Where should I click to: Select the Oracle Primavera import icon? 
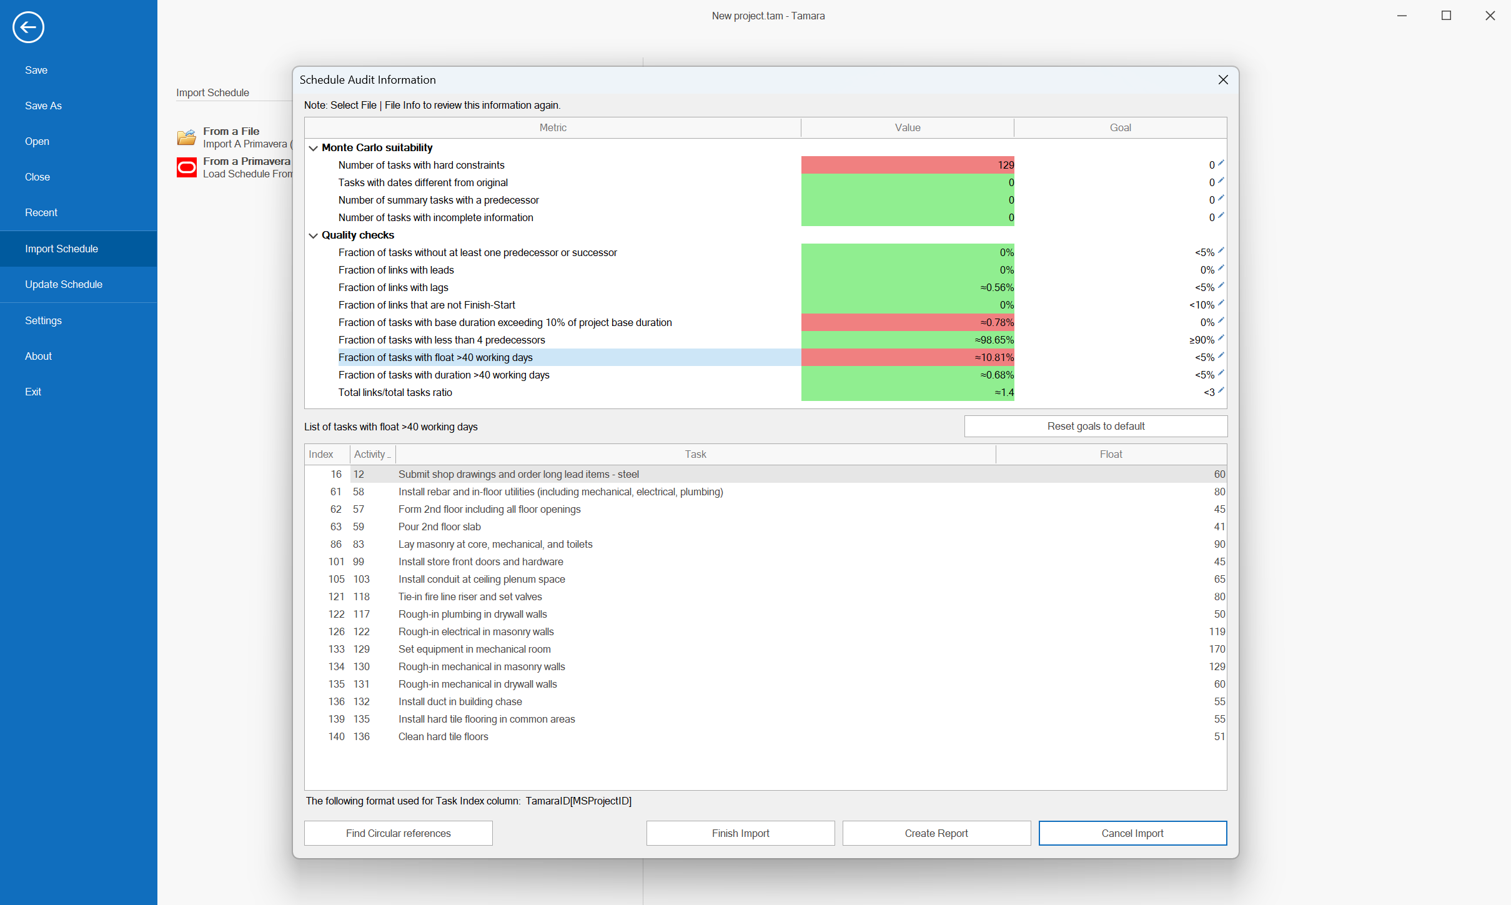187,167
